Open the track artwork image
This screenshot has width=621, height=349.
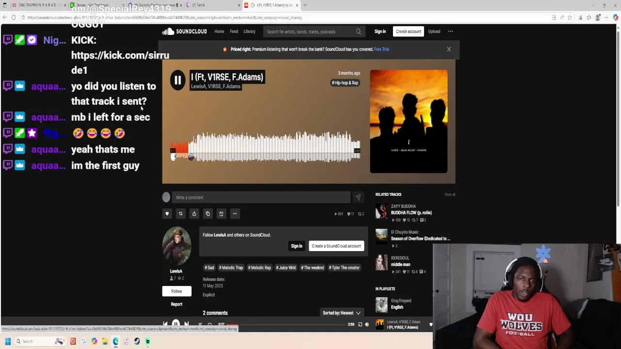point(409,121)
